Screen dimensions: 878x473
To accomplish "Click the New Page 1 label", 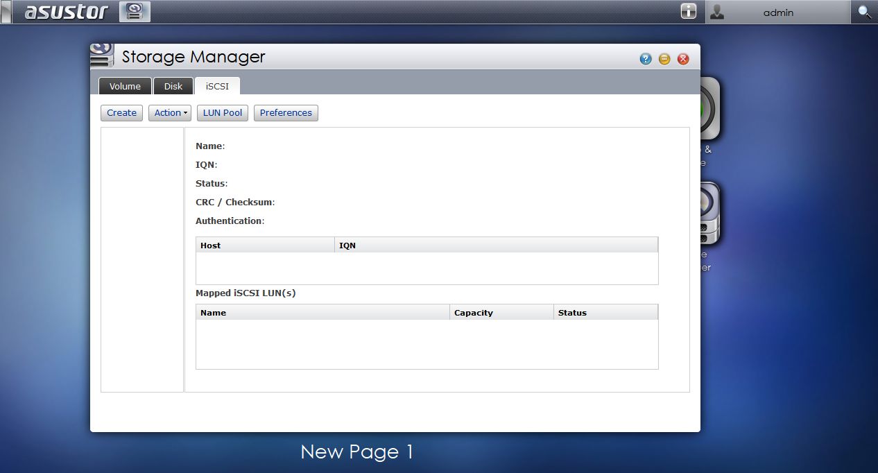I will (357, 452).
